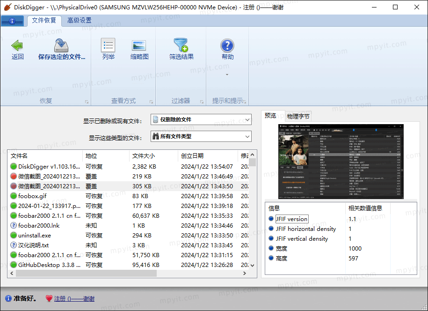The height and width of the screenshot is (311, 428).
Task: Click the file list's down scroll arrow
Action: pos(253,266)
